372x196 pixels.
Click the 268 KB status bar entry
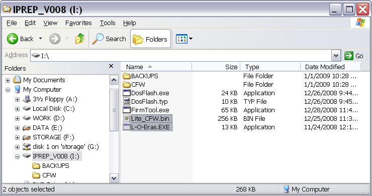[245, 189]
